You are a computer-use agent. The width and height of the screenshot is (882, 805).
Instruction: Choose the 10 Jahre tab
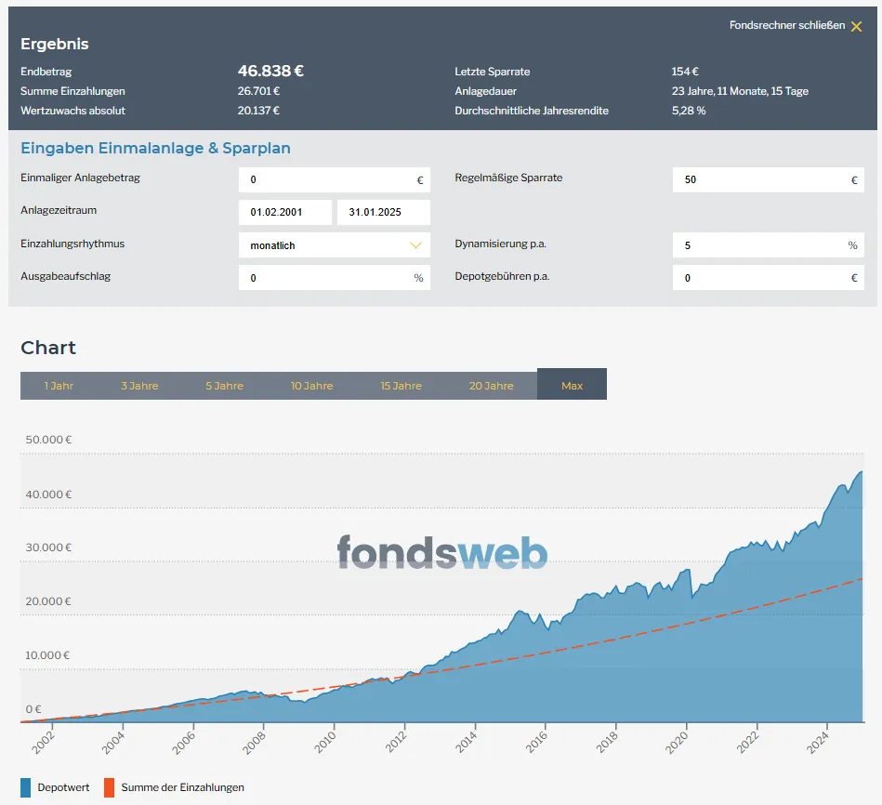(x=311, y=386)
